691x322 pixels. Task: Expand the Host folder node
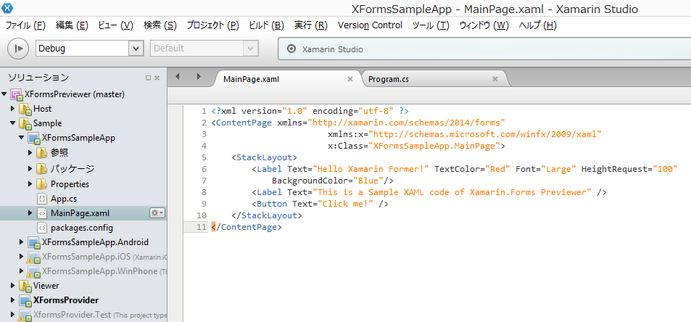click(13, 109)
